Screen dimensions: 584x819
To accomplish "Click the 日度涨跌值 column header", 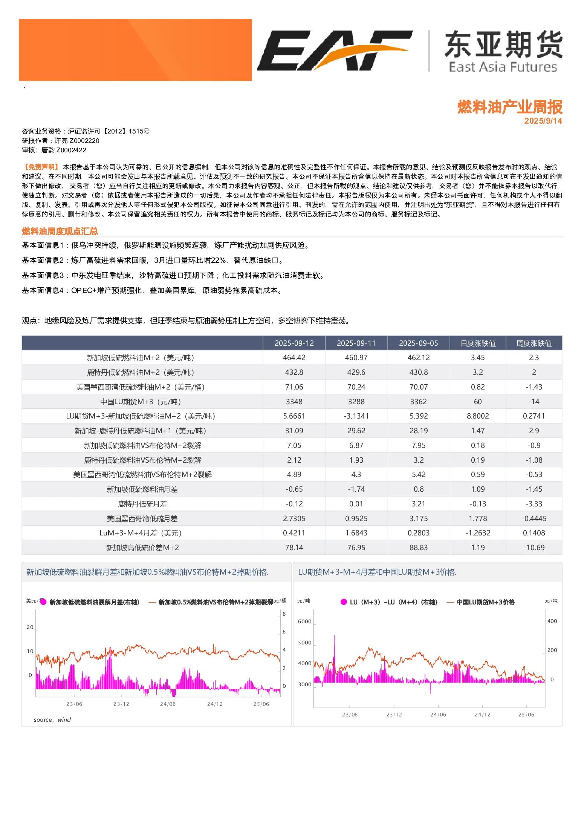I will (478, 343).
